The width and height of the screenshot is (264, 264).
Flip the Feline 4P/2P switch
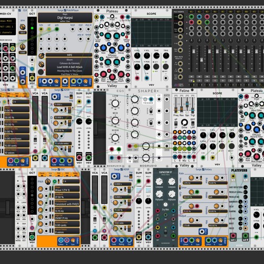(176, 123)
